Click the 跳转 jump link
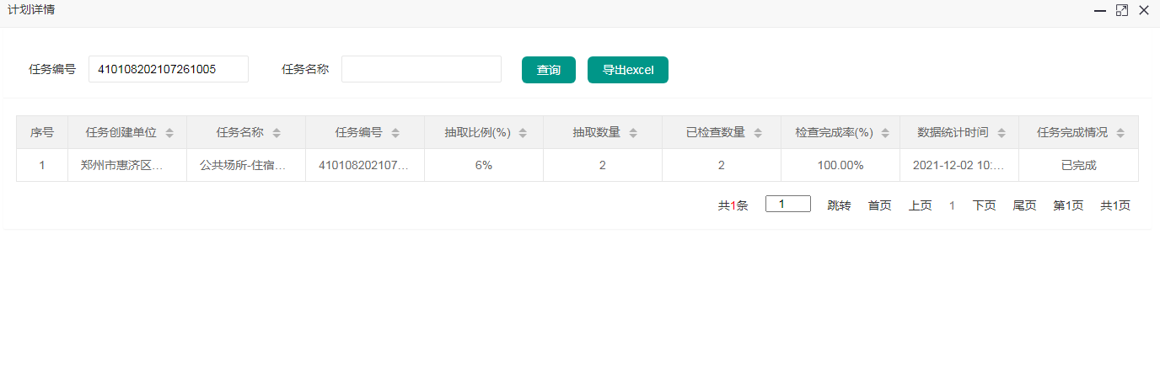 839,205
